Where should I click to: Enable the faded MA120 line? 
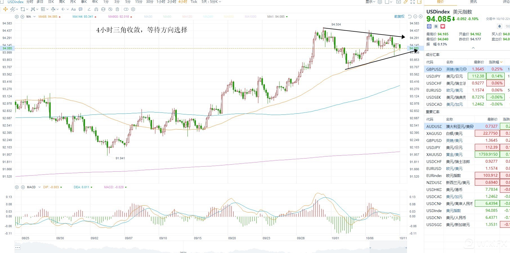(187, 17)
